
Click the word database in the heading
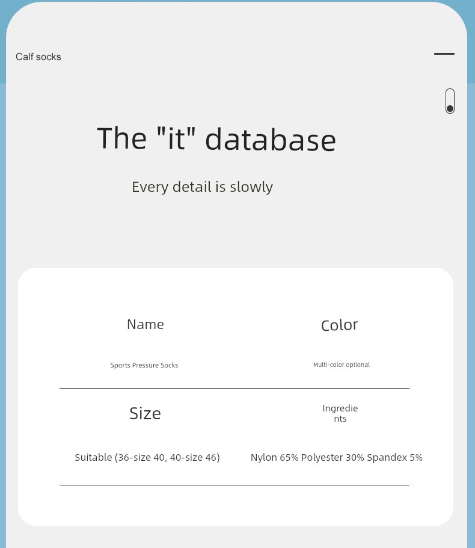pos(270,140)
